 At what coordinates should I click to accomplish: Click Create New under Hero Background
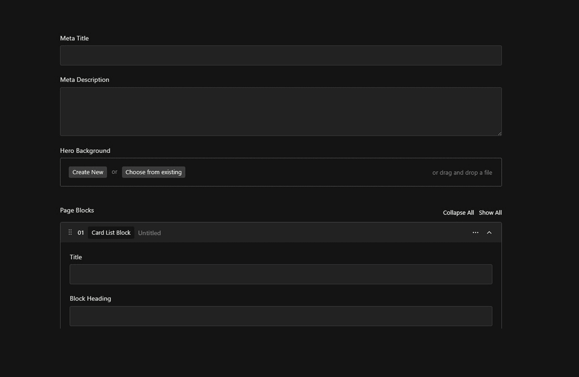coord(88,172)
